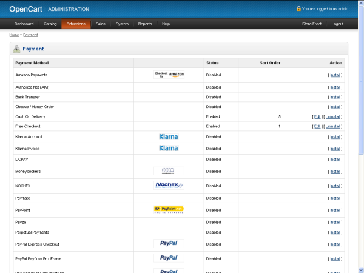Uninstall Free Checkout
This screenshot has height=273, width=364.
coord(332,126)
